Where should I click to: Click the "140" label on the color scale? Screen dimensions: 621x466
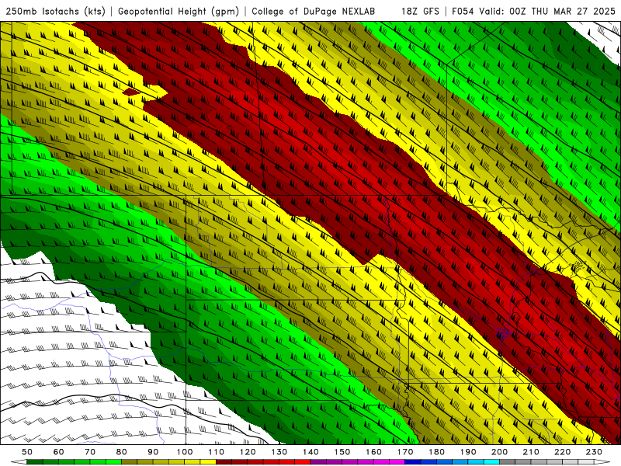tap(310, 452)
